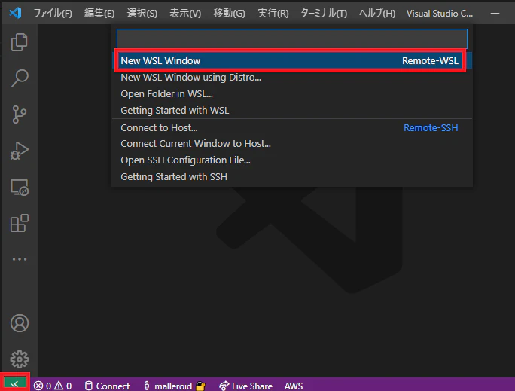Image resolution: width=515 pixels, height=391 pixels.
Task: Open the ヘルプ(H) menu
Action: [x=377, y=13]
